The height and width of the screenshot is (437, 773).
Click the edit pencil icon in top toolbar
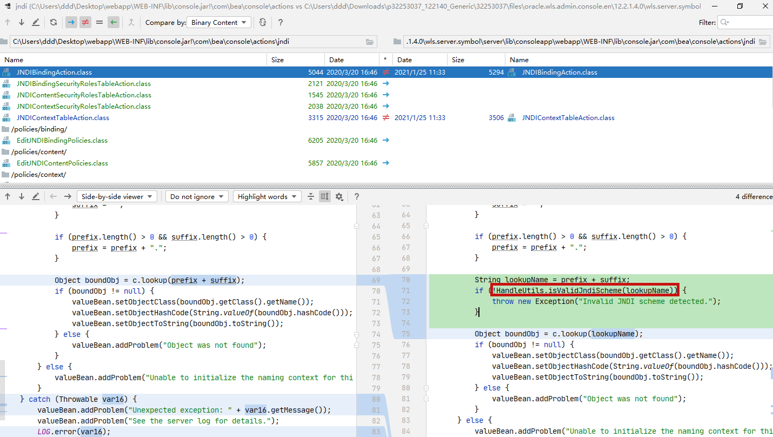click(x=36, y=22)
